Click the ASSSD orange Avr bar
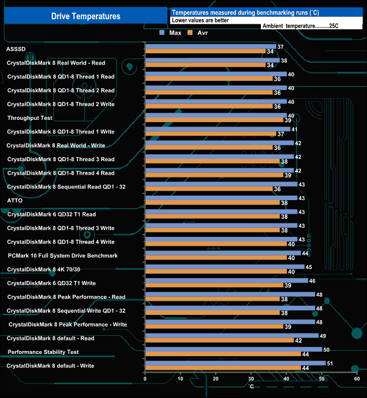 coord(206,51)
